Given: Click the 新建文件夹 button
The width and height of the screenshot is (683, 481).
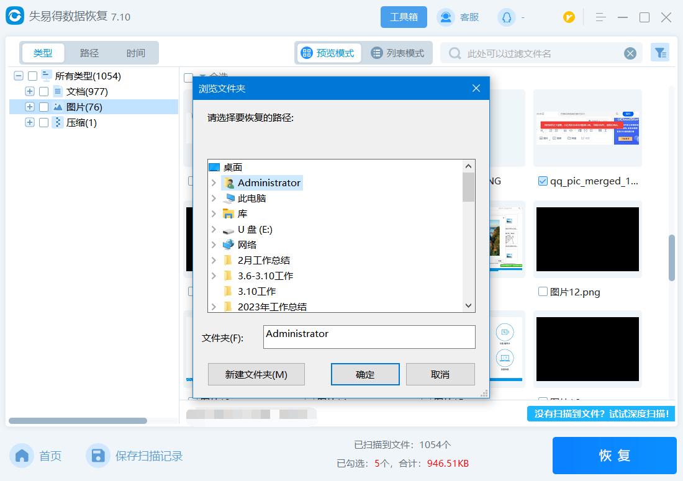Looking at the screenshot, I should pyautogui.click(x=256, y=374).
